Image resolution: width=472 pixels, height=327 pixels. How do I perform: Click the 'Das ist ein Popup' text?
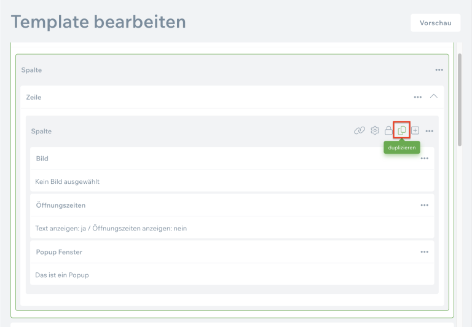62,275
